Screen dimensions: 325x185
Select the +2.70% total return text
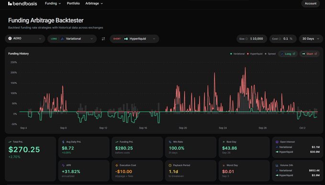click(x=14, y=157)
